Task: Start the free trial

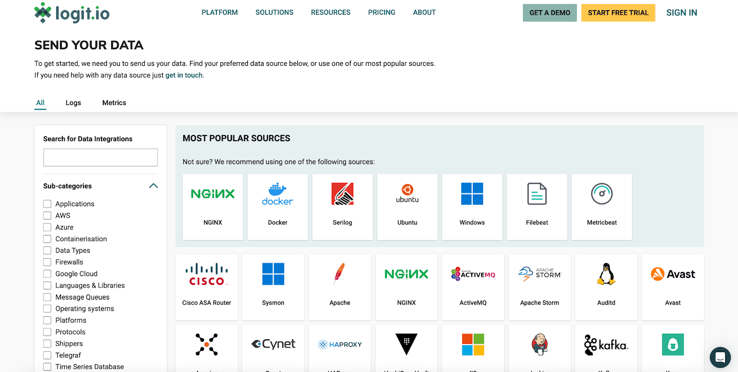Action: pos(618,13)
